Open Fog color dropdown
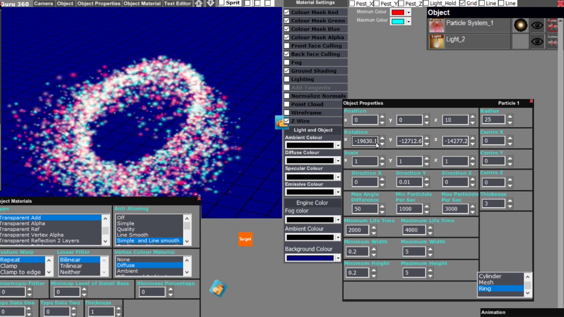The image size is (564, 317). tap(338, 220)
